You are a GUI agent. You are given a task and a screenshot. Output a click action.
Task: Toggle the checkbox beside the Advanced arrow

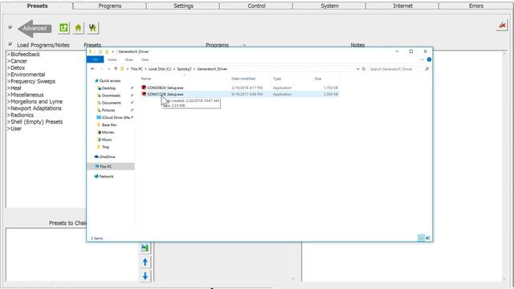tap(10, 27)
